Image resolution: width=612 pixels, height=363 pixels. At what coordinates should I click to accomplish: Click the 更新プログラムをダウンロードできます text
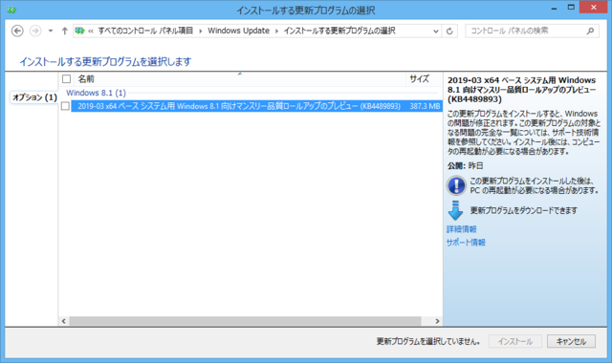523,210
